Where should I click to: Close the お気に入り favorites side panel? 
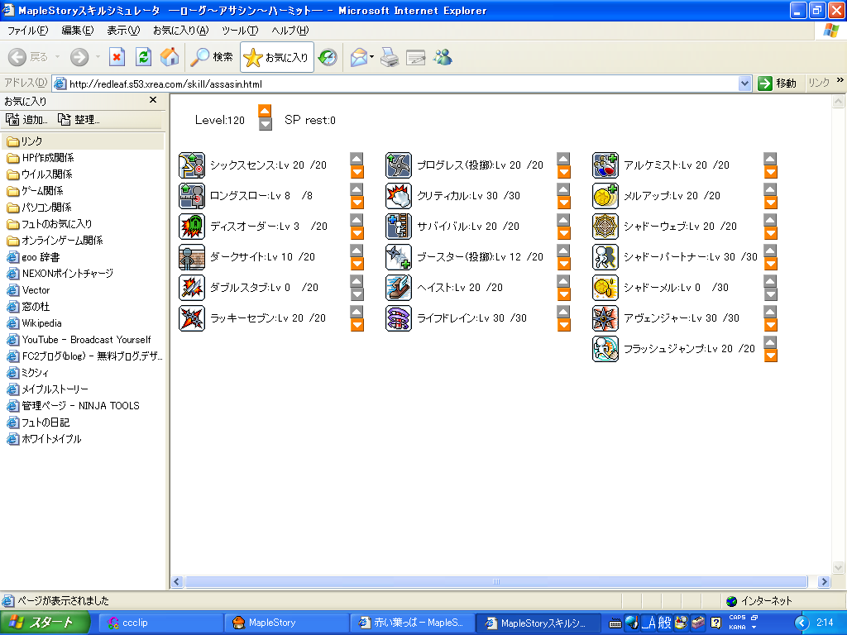153,100
